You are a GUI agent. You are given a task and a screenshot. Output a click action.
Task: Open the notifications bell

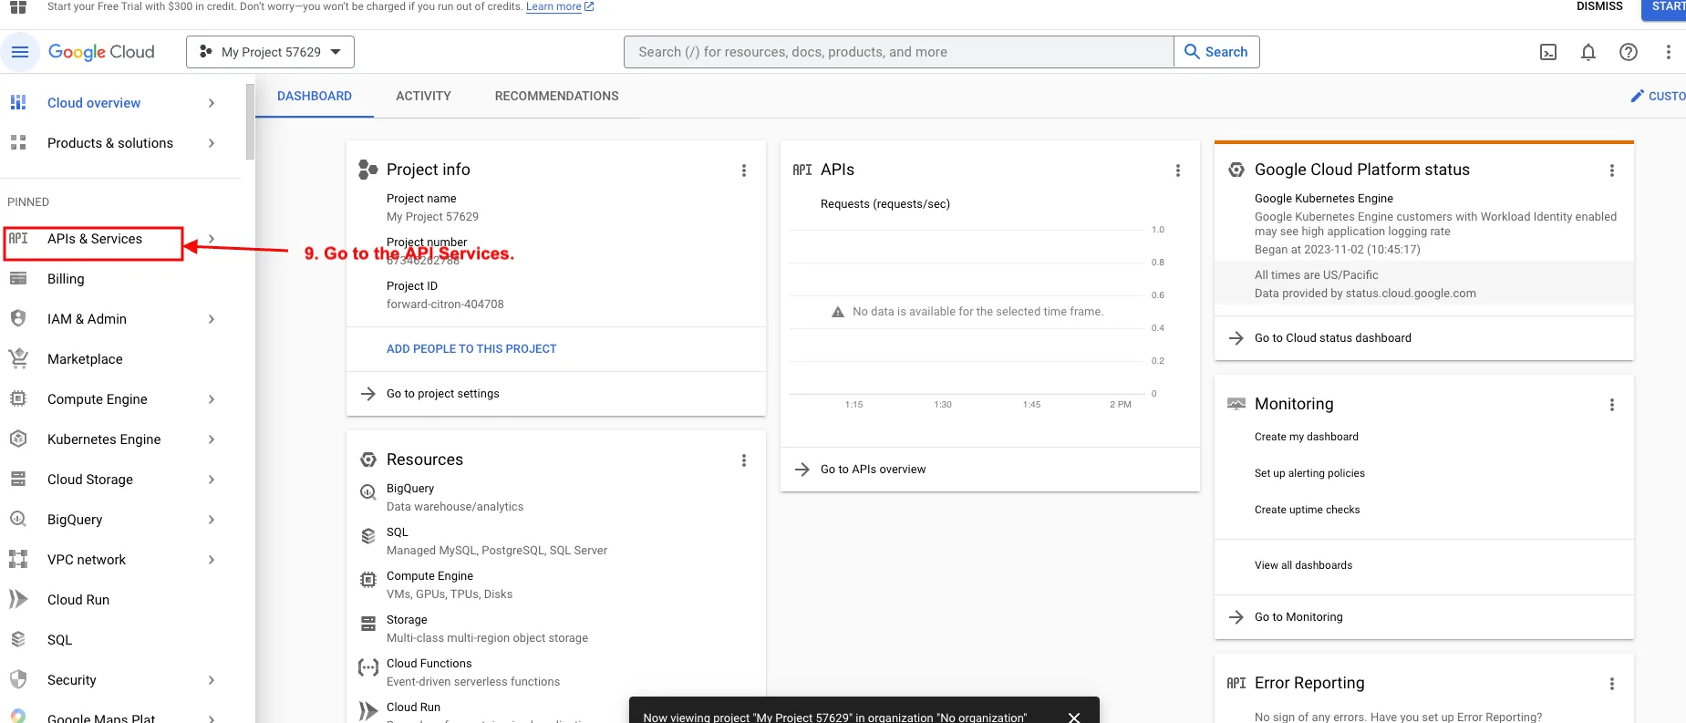(1588, 52)
